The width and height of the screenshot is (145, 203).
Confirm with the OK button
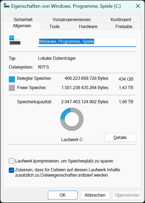tap(63, 195)
